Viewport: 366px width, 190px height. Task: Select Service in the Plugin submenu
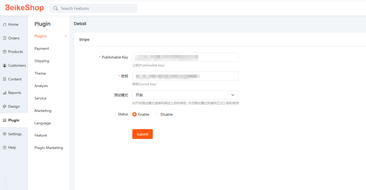(x=40, y=98)
